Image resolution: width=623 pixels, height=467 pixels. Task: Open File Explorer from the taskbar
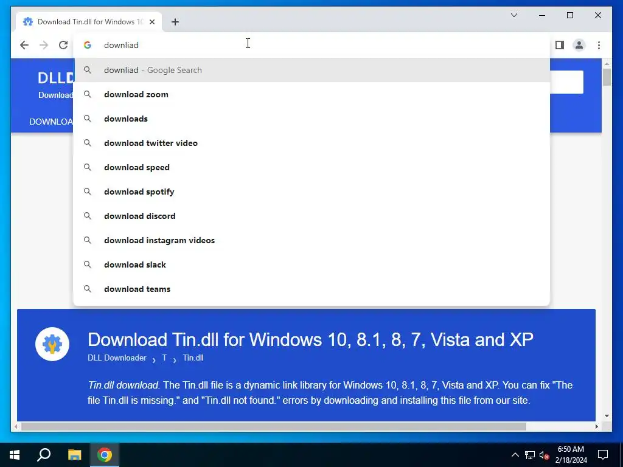74,455
